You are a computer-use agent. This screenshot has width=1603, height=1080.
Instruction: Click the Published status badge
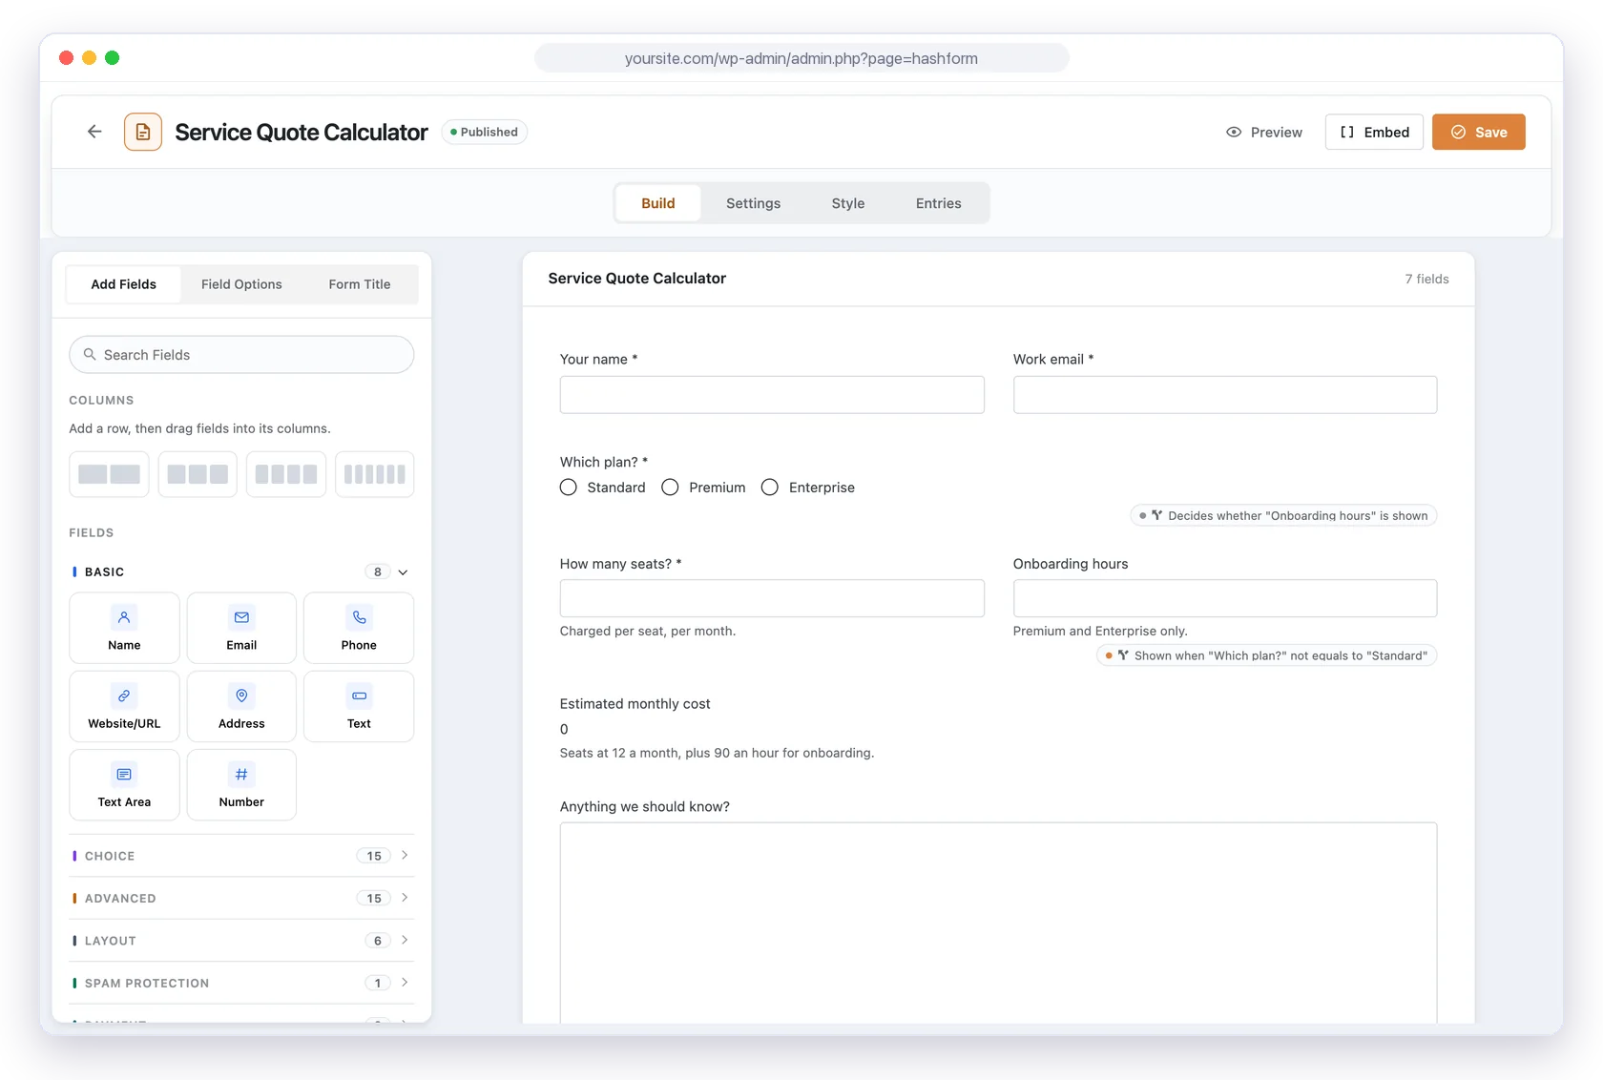485,132
